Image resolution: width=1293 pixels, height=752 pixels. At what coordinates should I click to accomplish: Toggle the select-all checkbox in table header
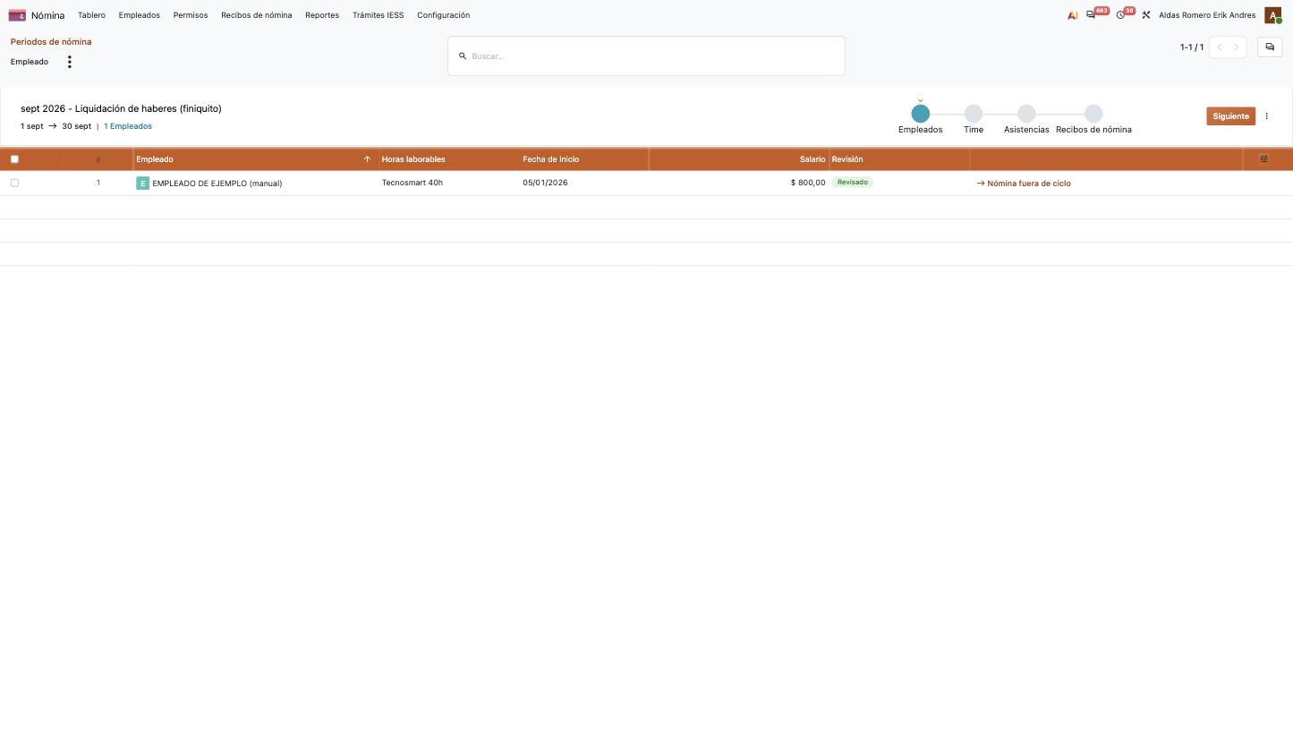tap(14, 159)
